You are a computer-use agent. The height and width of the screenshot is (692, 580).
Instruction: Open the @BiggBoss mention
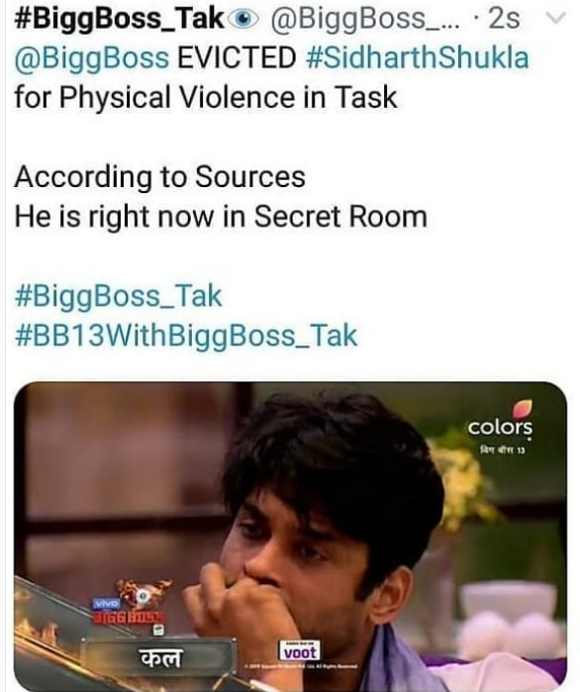coord(92,58)
